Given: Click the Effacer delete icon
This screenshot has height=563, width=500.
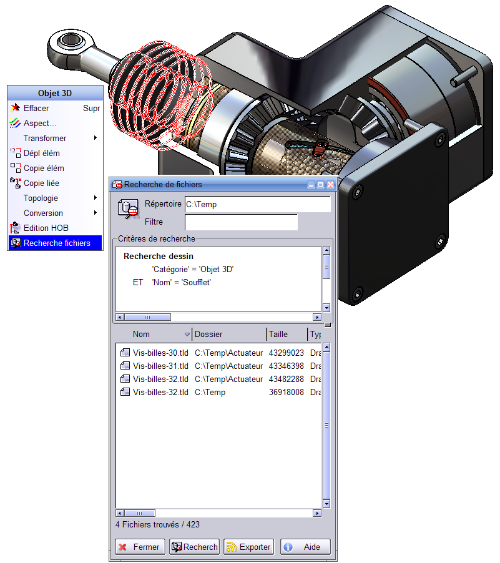Looking at the screenshot, I should pos(16,108).
